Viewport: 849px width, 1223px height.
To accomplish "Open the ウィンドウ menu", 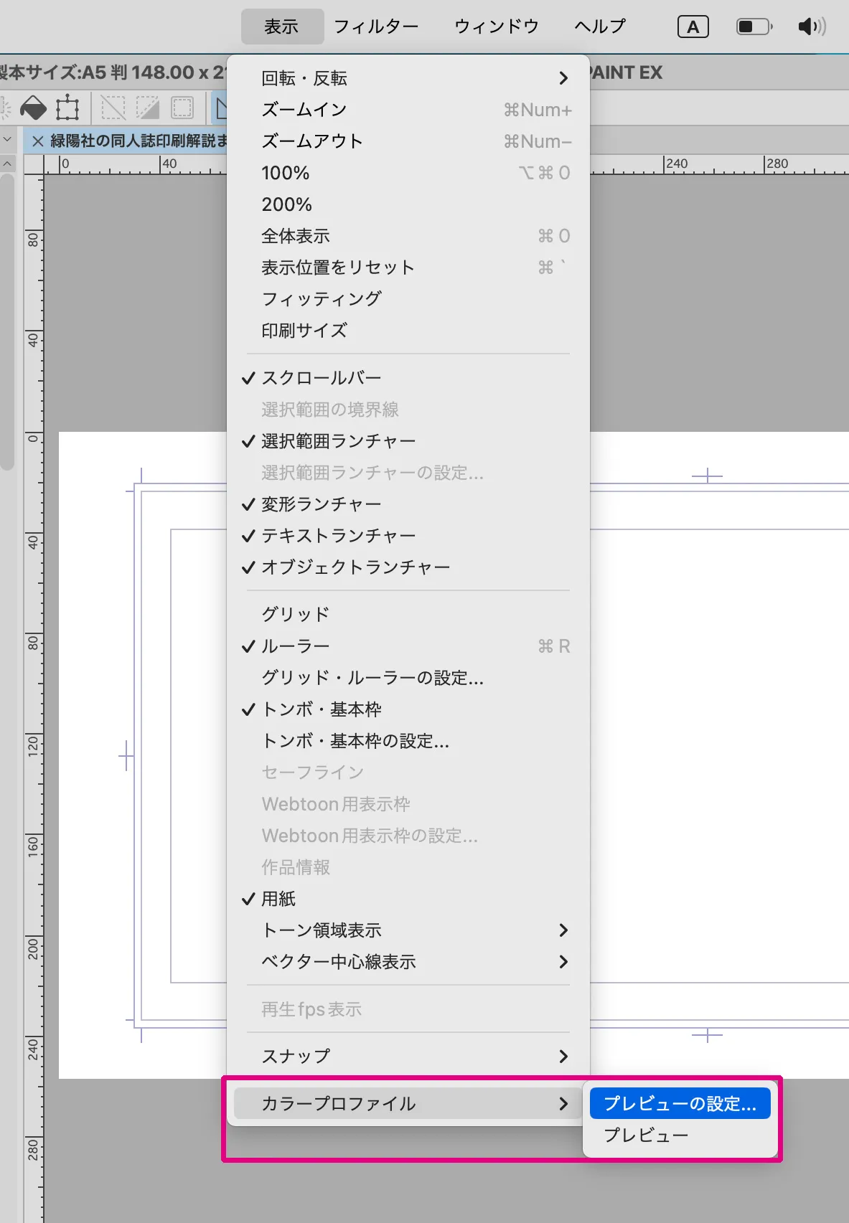I will (x=496, y=27).
